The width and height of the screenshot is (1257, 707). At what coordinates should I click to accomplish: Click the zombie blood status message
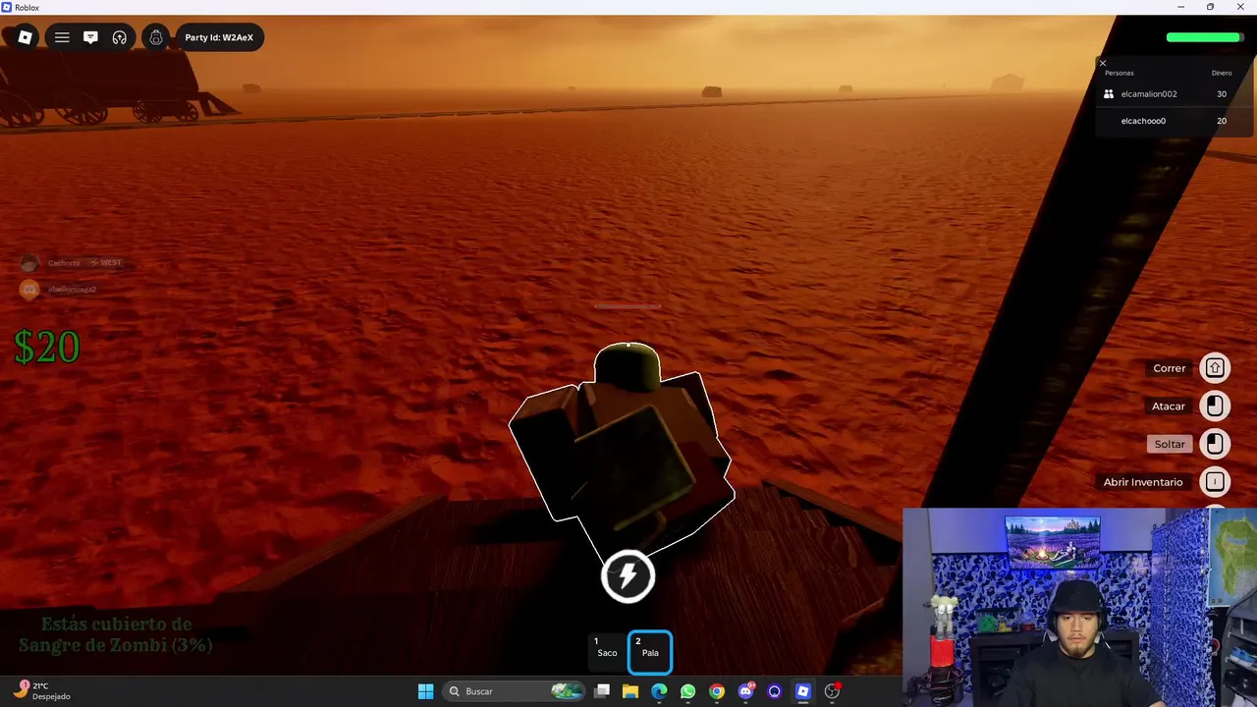[116, 635]
